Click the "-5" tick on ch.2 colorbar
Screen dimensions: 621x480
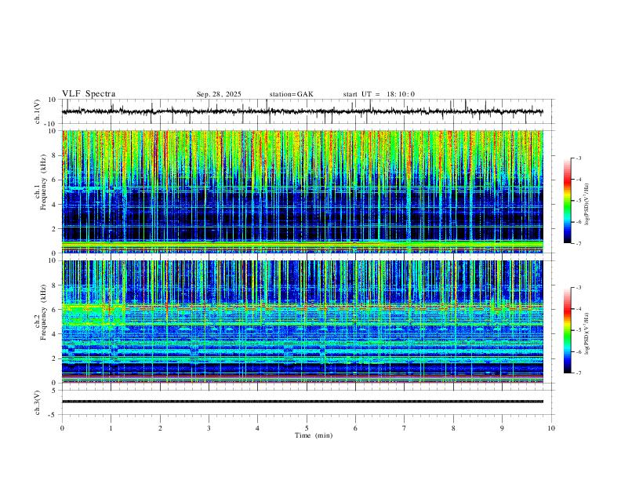tap(579, 330)
